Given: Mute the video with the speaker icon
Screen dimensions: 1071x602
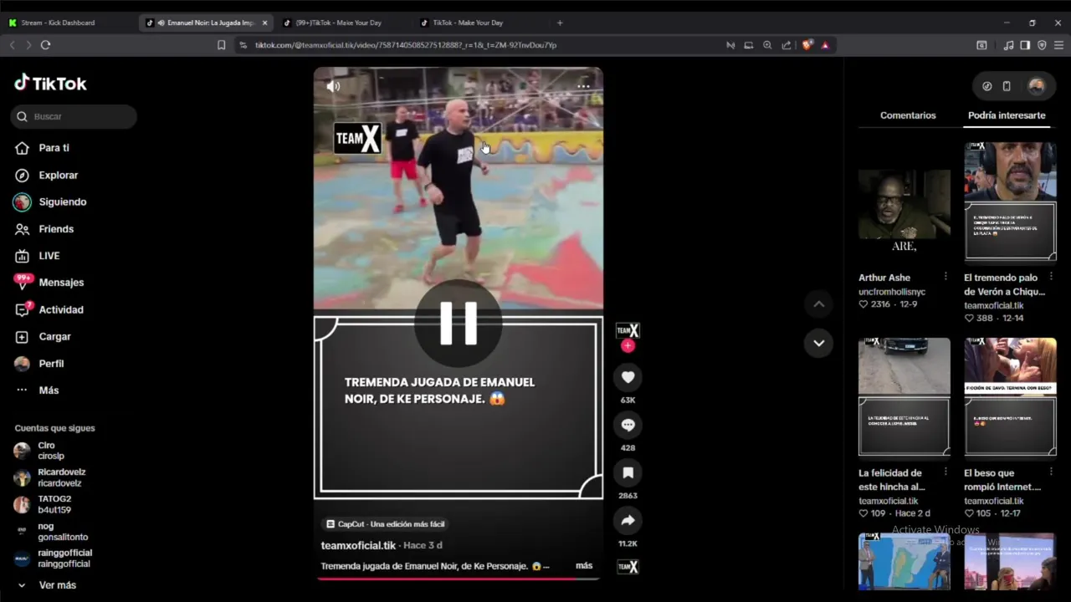Looking at the screenshot, I should (x=333, y=86).
